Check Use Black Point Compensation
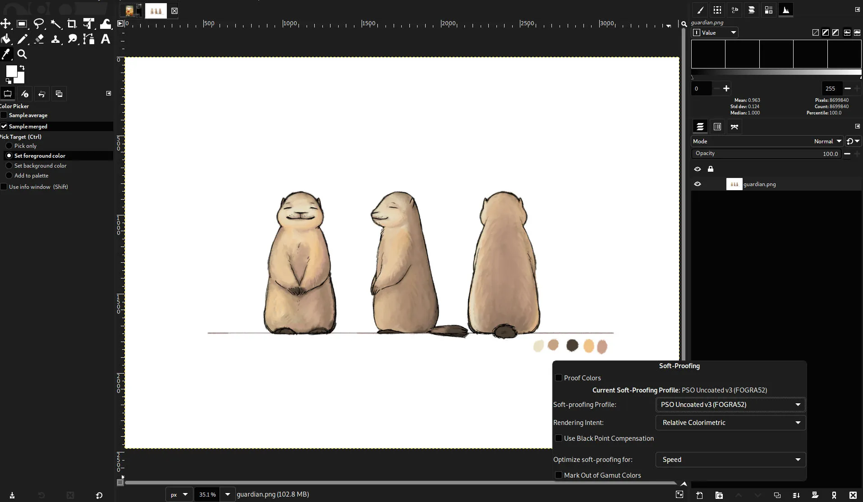Viewport: 863px width, 502px height. coord(559,438)
